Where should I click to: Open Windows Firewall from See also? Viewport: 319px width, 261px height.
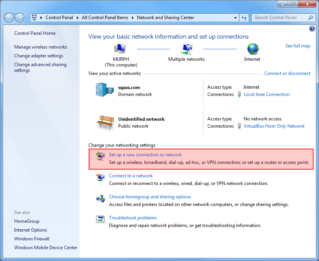tap(32, 239)
